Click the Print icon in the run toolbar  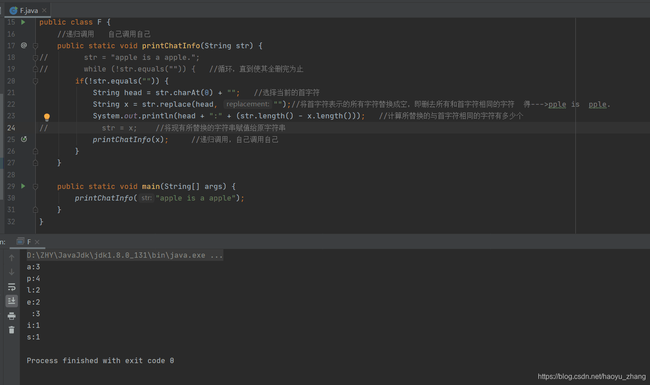(x=12, y=316)
